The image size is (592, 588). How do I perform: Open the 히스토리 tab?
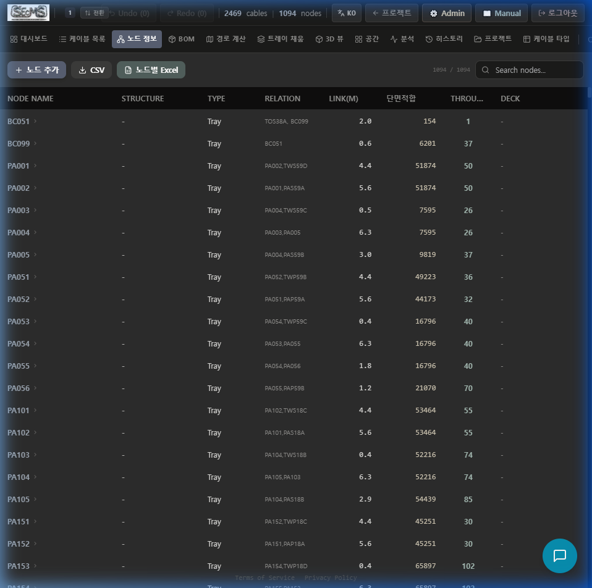tap(444, 39)
